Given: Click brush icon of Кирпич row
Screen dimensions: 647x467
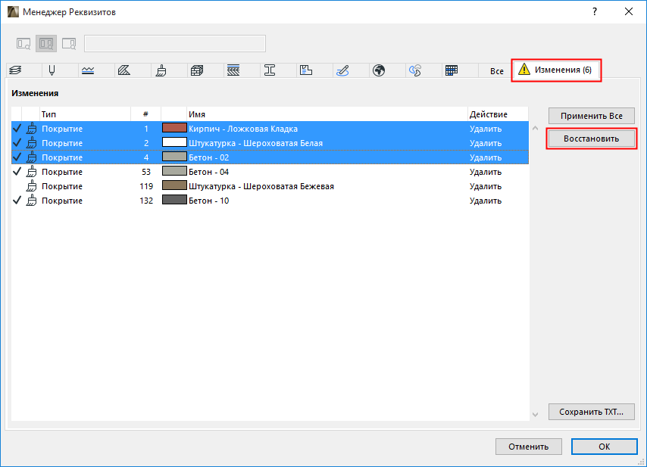Looking at the screenshot, I should click(x=31, y=129).
